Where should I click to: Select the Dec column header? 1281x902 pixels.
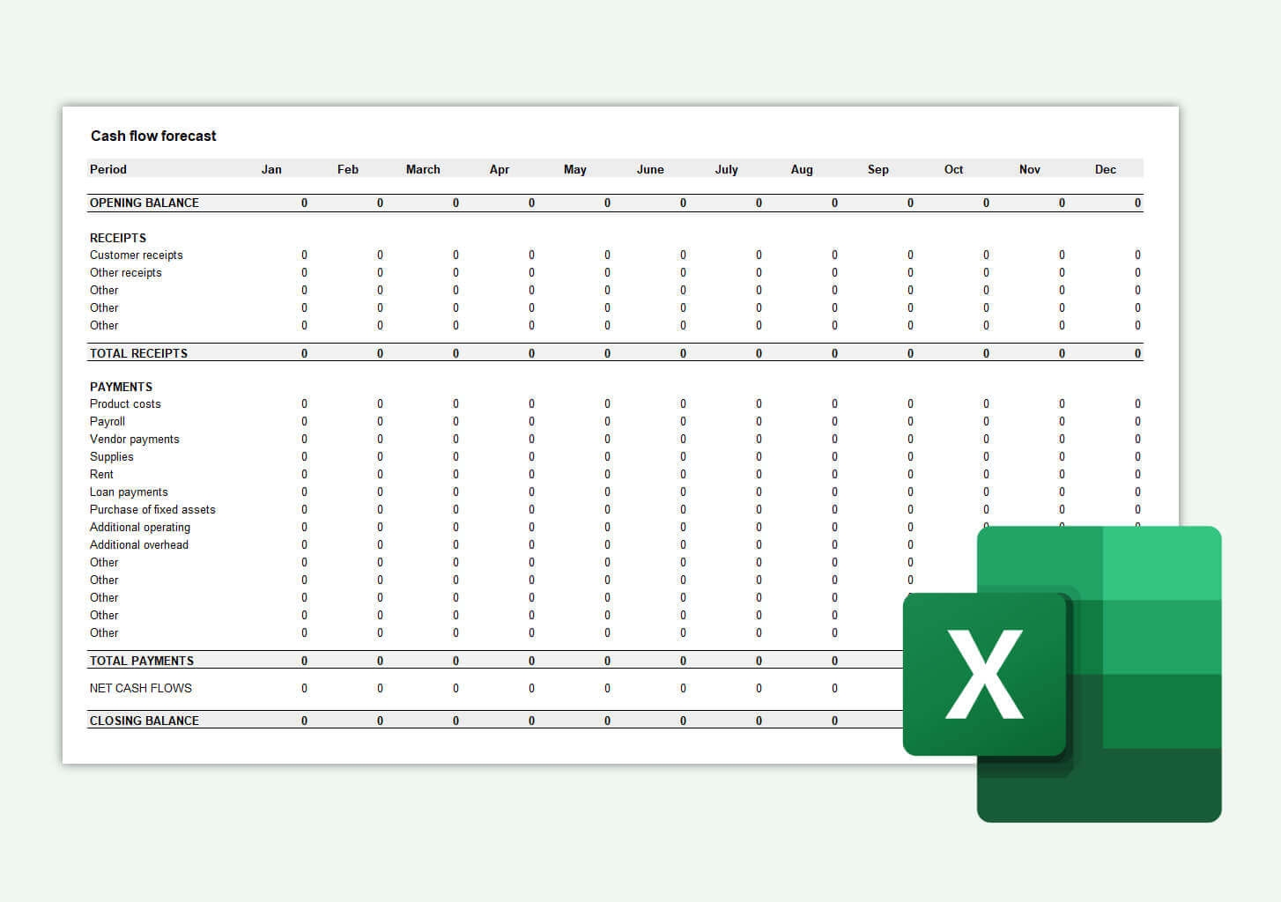point(1106,169)
